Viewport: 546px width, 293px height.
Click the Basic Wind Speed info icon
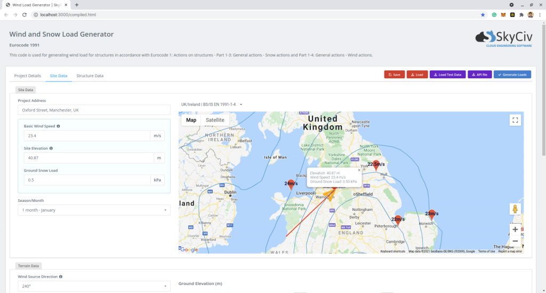(58, 126)
